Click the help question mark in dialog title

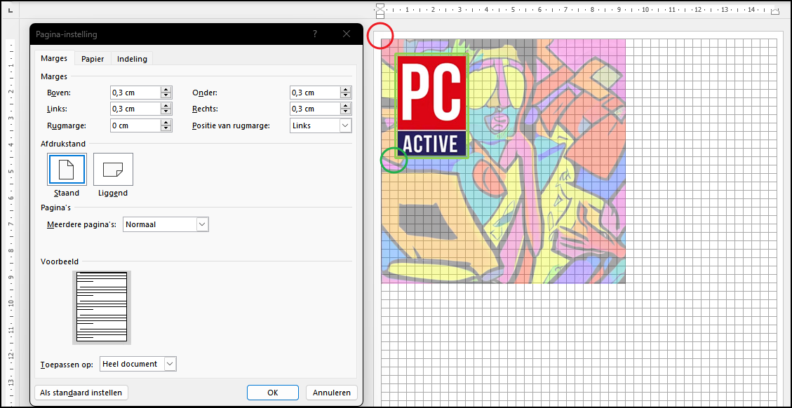pos(315,34)
